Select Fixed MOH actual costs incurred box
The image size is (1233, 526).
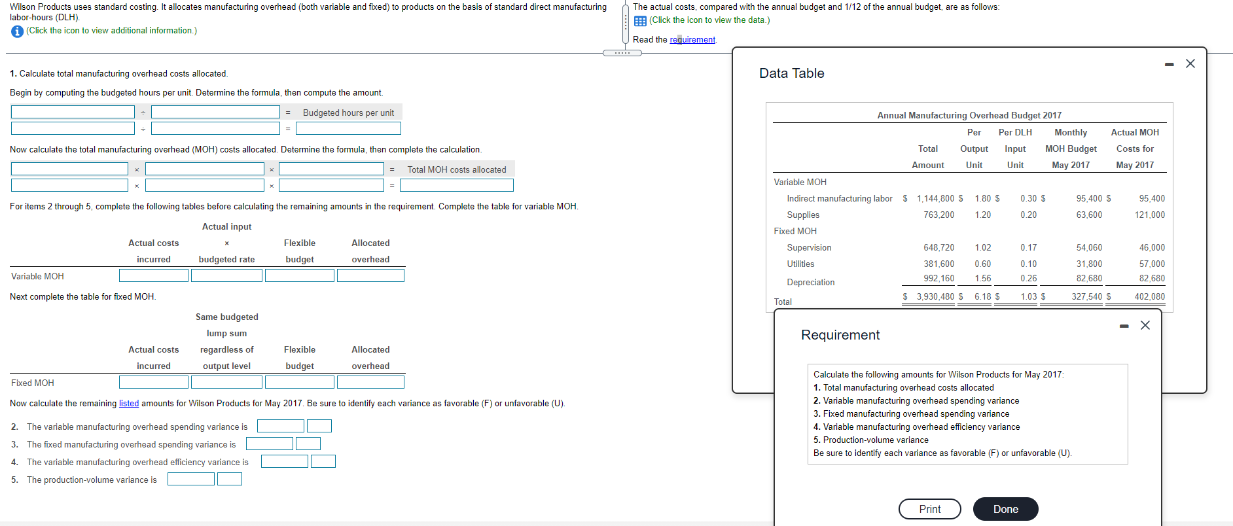pos(154,382)
